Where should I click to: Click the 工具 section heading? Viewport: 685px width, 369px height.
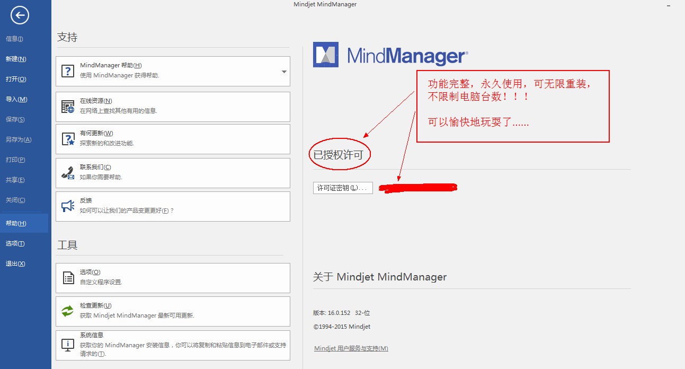[x=67, y=245]
